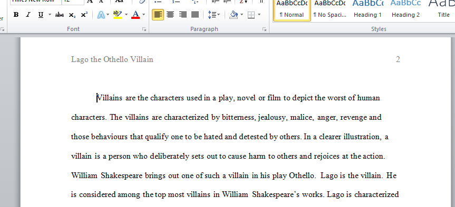Image resolution: width=455 pixels, height=207 pixels.
Task: Center the paragraph text
Action: 170,15
